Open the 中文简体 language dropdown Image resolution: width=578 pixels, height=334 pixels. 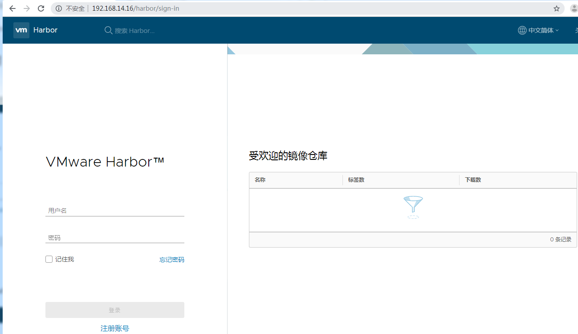(x=543, y=30)
